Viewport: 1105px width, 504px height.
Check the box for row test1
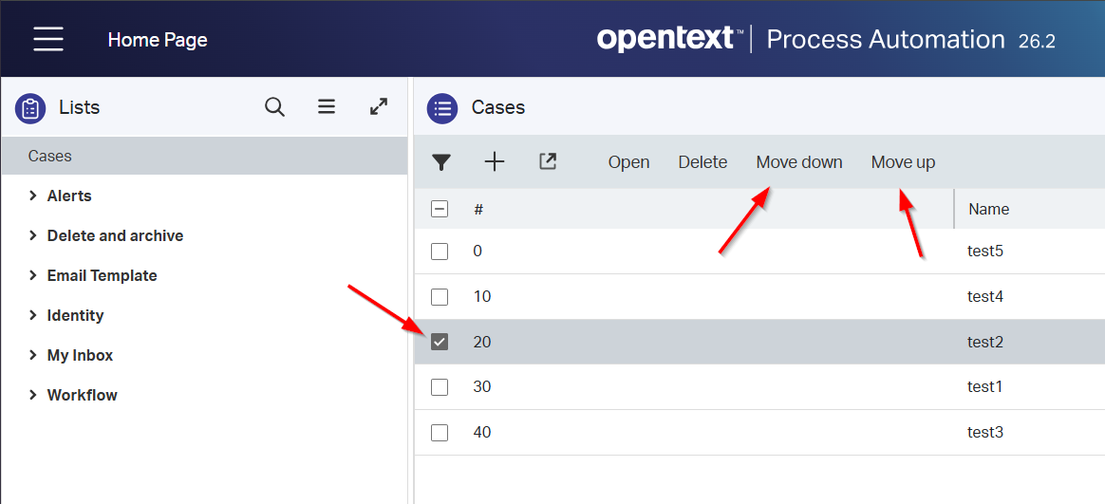(x=439, y=387)
